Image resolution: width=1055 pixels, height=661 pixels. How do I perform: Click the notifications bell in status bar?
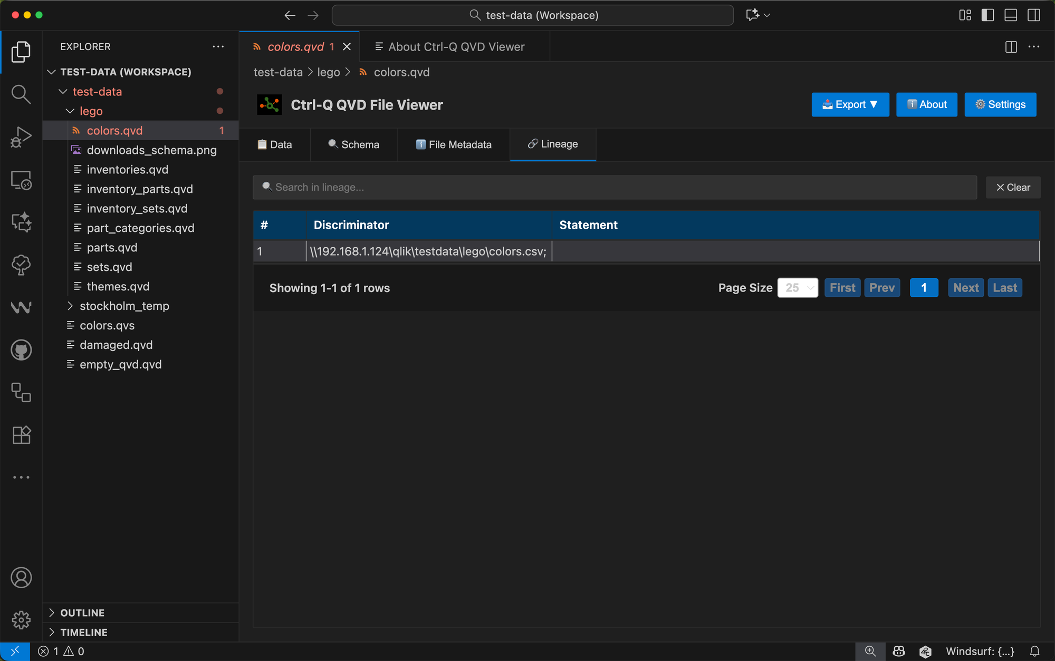click(x=1034, y=652)
